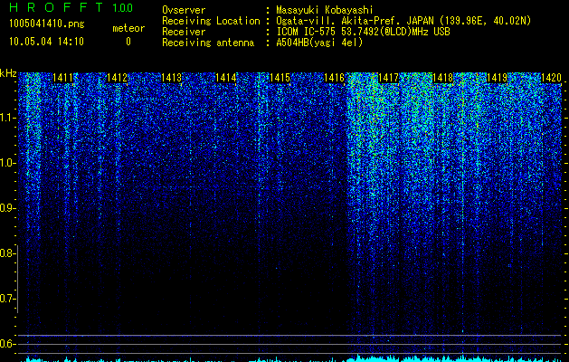The width and height of the screenshot is (569, 362).
Task: Click the date stamp 10.05.04 14:10
Action: coord(46,42)
